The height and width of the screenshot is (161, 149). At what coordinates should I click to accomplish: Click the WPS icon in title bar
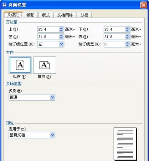(5, 5)
